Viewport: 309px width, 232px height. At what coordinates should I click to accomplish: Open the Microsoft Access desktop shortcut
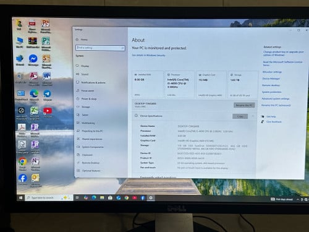click(x=34, y=79)
